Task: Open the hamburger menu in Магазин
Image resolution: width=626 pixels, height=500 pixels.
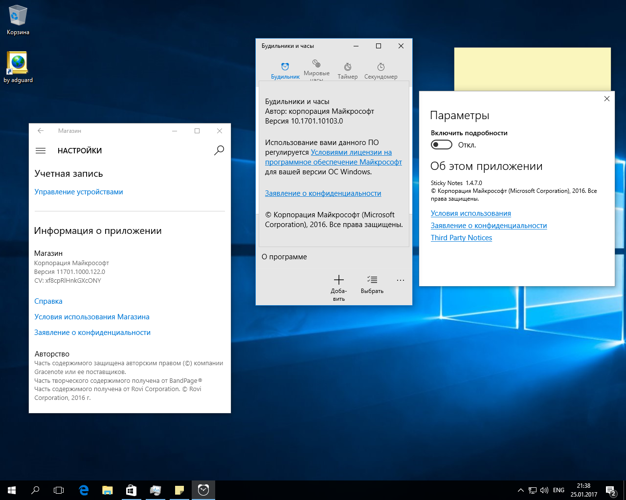Action: tap(41, 151)
